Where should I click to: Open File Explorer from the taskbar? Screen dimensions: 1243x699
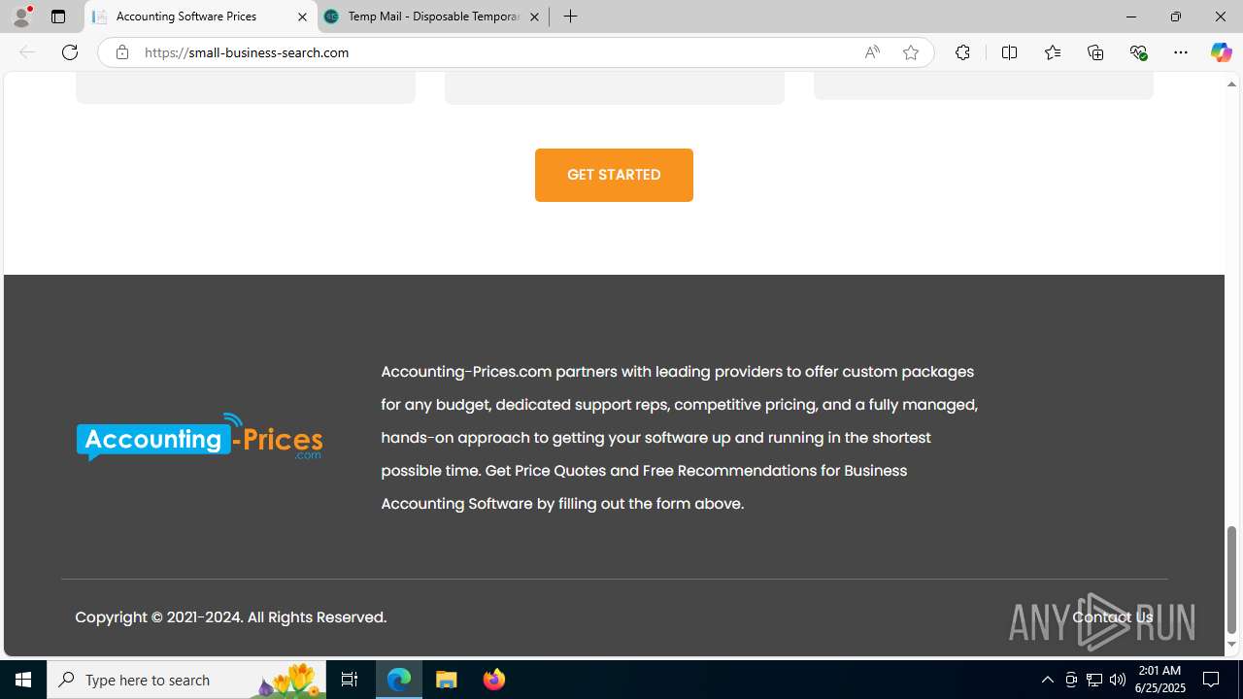click(x=447, y=680)
